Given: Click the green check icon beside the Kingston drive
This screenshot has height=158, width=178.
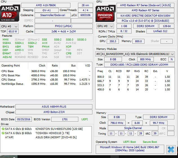Looking at the screenshot, I should click(3, 129).
